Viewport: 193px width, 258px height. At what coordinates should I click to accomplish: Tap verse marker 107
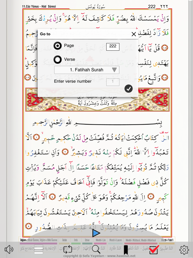[165, 48]
